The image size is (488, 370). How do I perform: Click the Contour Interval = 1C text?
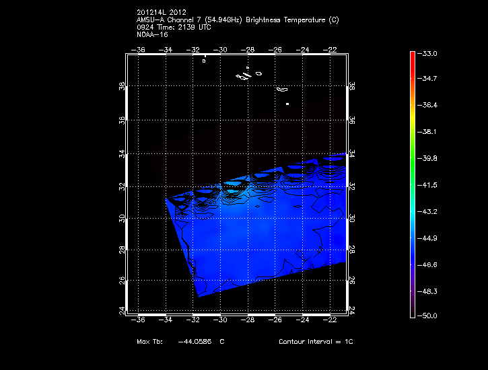pos(316,342)
